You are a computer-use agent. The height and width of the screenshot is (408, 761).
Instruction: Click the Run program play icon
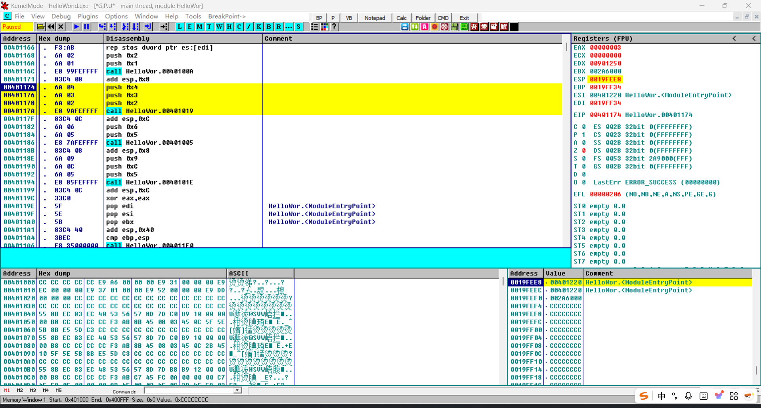coord(76,27)
